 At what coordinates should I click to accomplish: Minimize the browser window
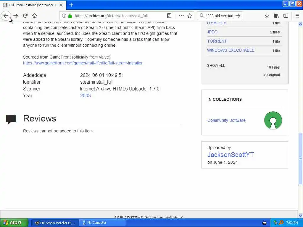tap(286, 4)
